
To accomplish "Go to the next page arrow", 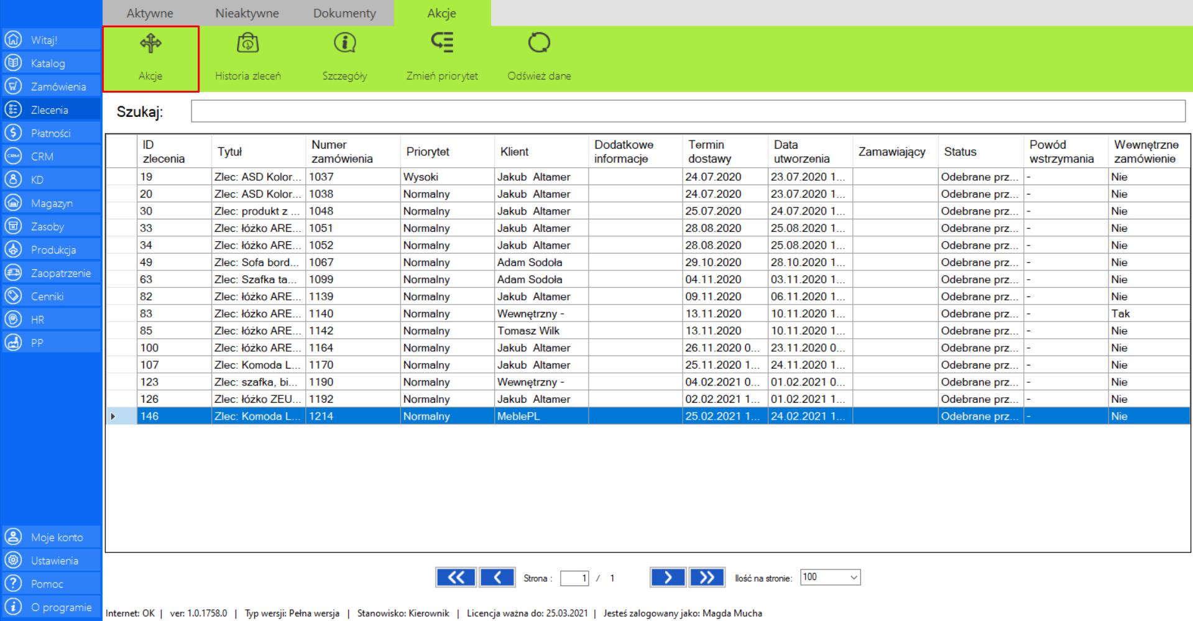I will point(667,577).
